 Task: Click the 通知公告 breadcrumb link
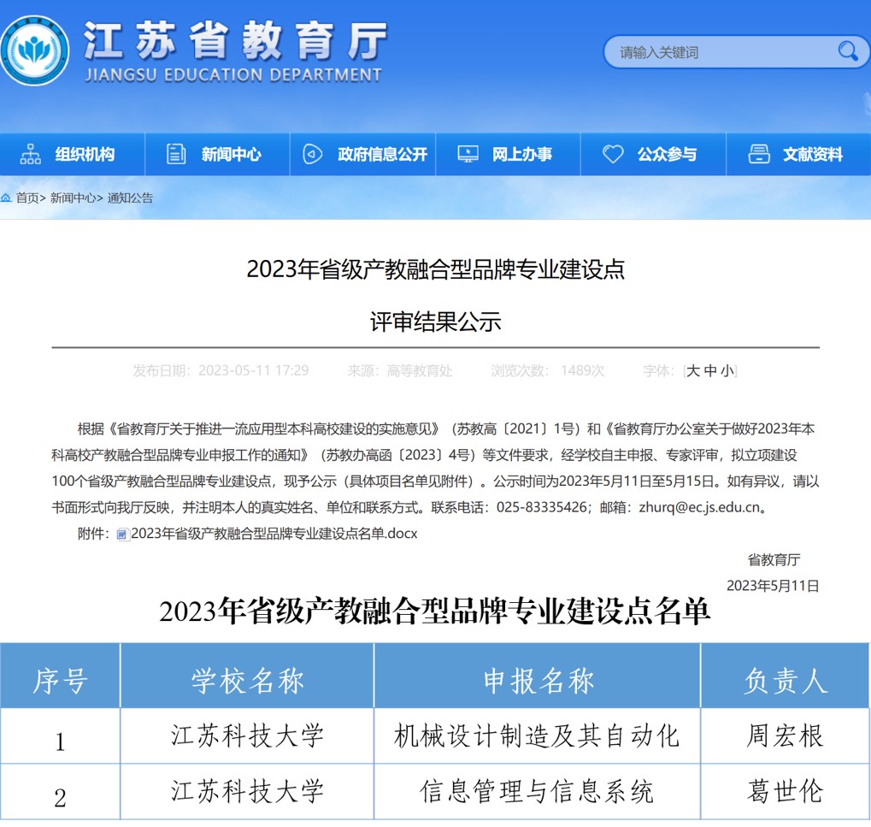130,198
